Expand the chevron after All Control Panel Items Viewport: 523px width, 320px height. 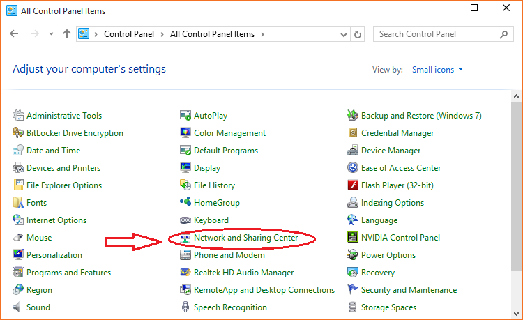point(262,34)
